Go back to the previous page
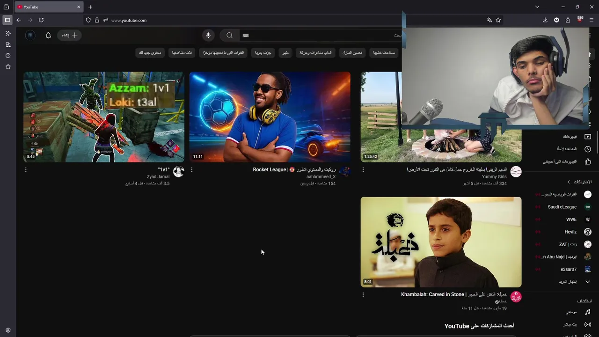 (x=19, y=20)
